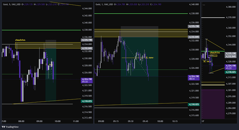Click the 10:15 time label on the 1-minute chart
Image resolution: width=239 pixels, height=130 pixels.
pos(175,121)
